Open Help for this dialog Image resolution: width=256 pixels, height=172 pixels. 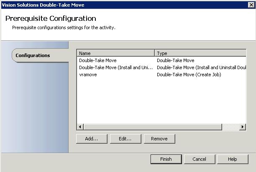(233, 159)
